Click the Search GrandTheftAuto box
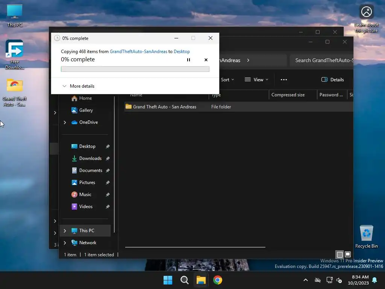Screen dimensions: 385x289 point(322,61)
